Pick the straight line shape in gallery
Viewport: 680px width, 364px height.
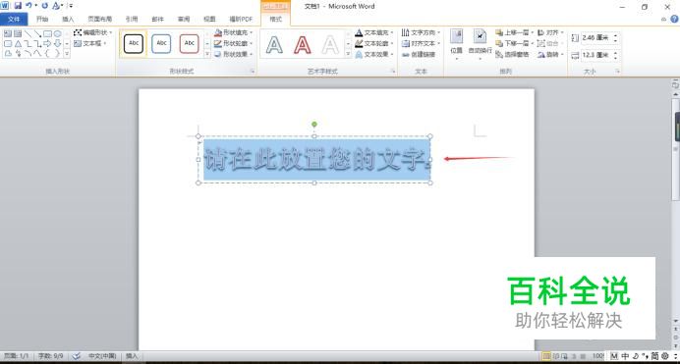tap(28, 33)
